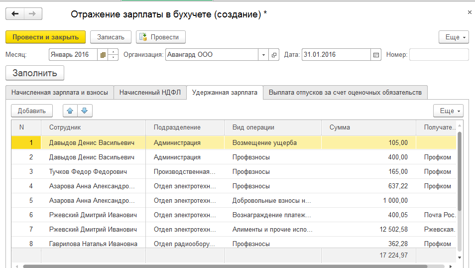Close the document form with X
The image size is (475, 268).
(x=469, y=11)
